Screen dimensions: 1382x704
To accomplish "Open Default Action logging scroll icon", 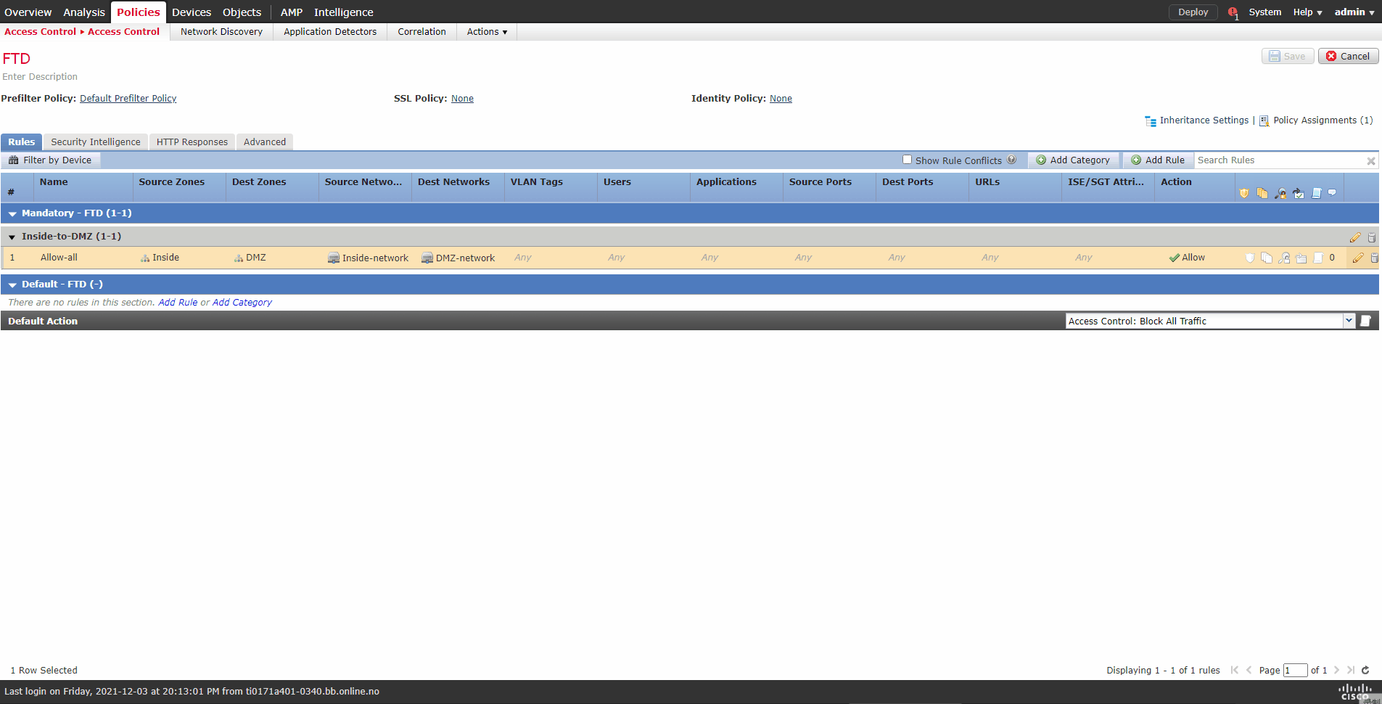I will click(1365, 321).
